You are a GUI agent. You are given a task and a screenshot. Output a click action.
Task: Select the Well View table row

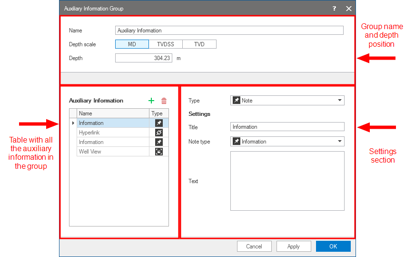[113, 152]
